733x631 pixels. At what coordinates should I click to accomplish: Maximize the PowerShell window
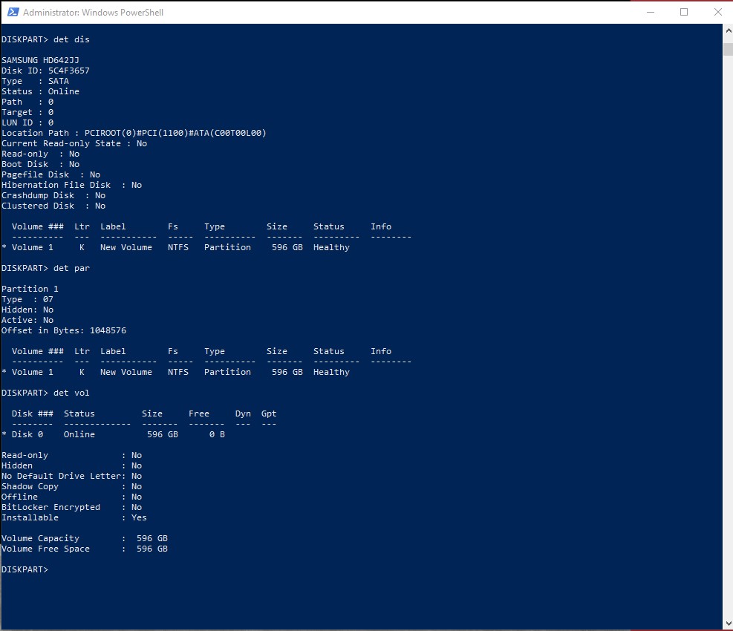coord(684,13)
